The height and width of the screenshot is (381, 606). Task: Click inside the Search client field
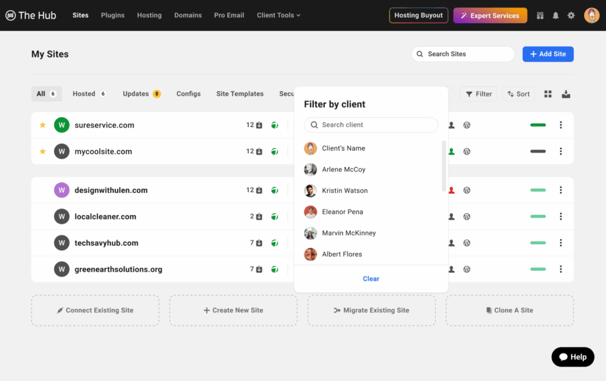(371, 125)
